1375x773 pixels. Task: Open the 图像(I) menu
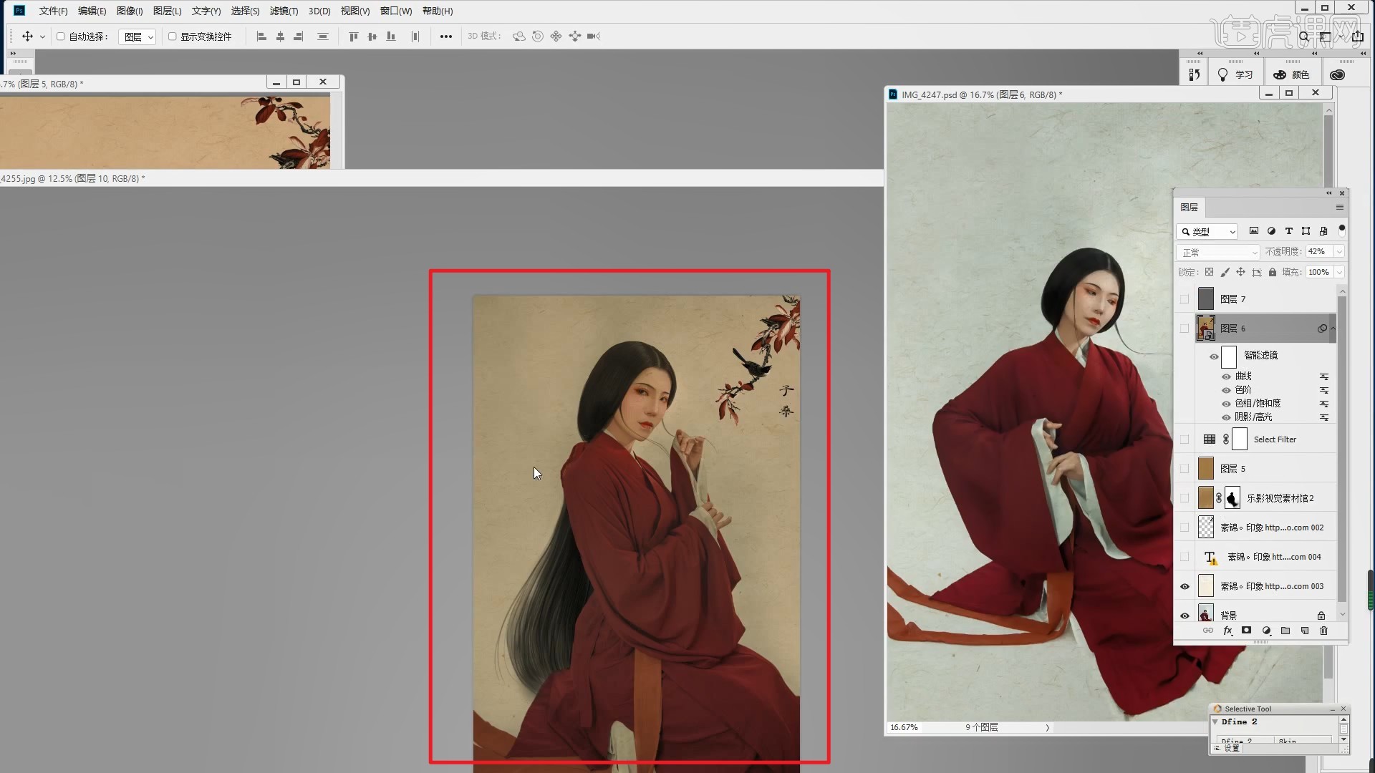point(130,11)
